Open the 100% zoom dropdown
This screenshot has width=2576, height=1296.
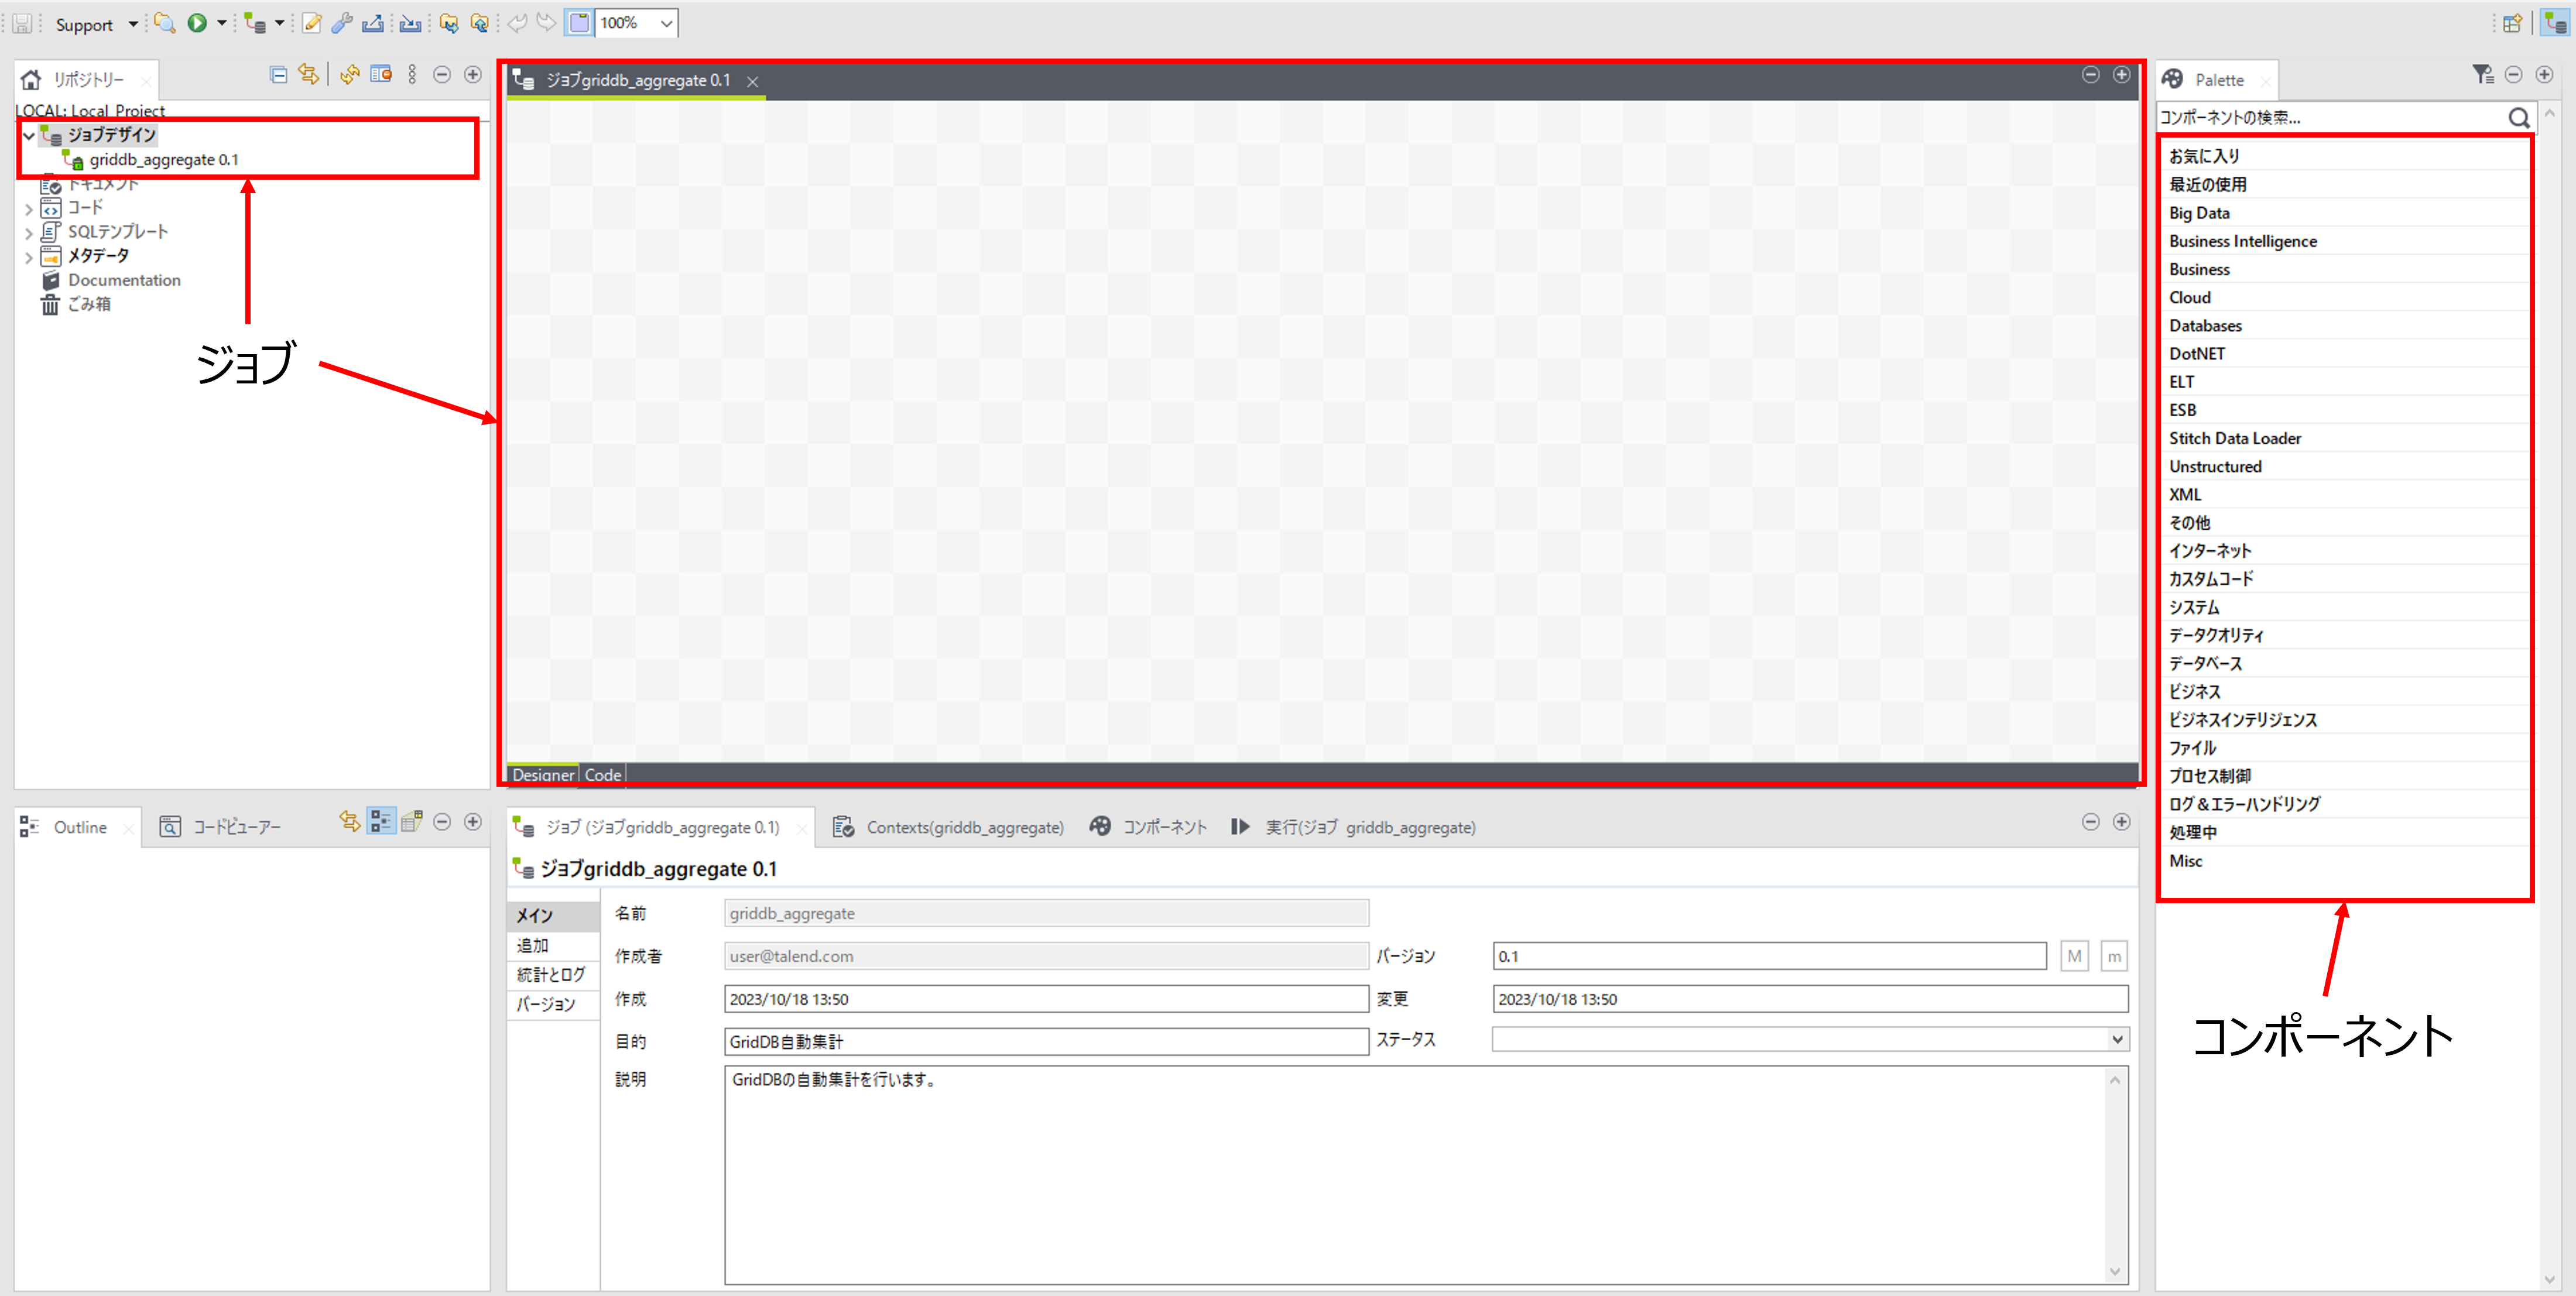pyautogui.click(x=666, y=23)
